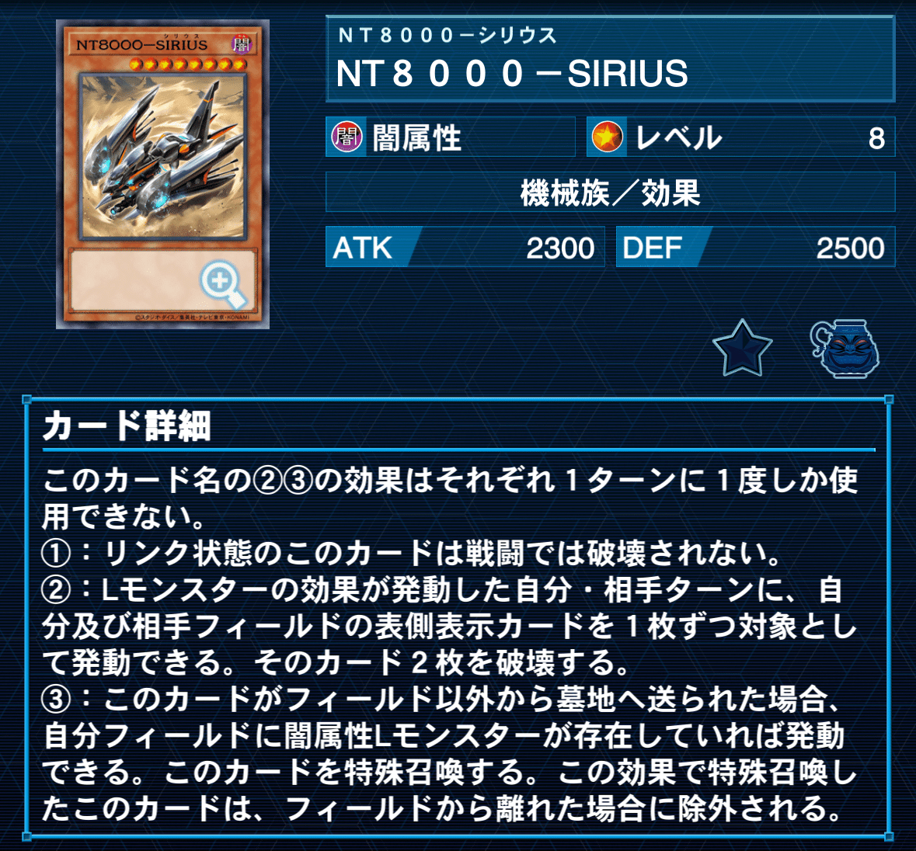Click the カード詳細 section heading

[x=126, y=425]
